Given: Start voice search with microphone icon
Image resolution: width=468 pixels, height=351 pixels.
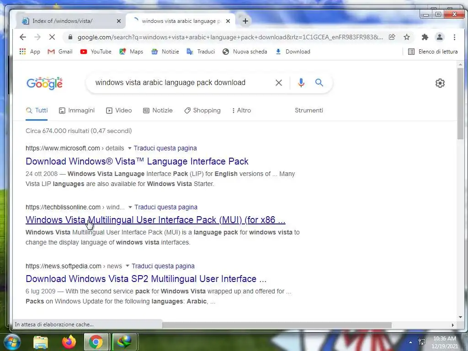Looking at the screenshot, I should click(301, 83).
